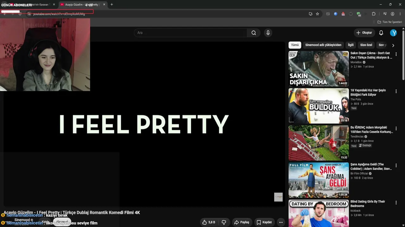The width and height of the screenshot is (405, 227).
Task: Click The Polis channel name
Action: click(356, 100)
